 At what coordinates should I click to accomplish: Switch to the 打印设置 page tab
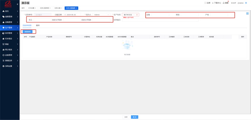[x=31, y=8]
